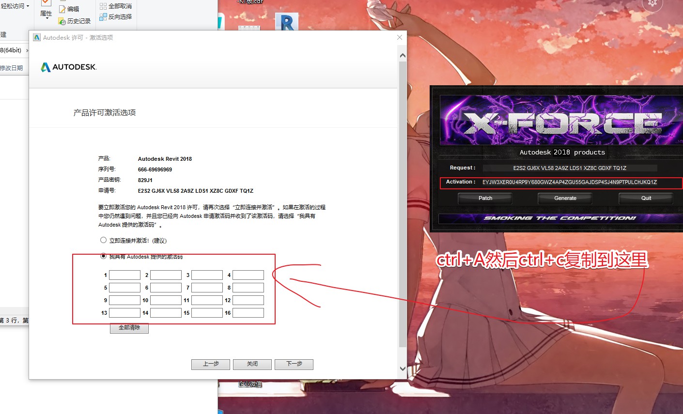
Task: Click activation code field number 11
Action: pos(207,300)
